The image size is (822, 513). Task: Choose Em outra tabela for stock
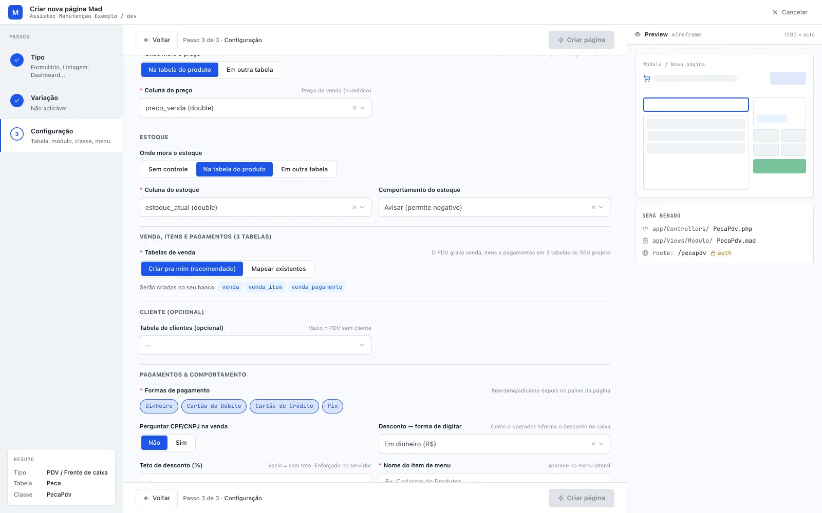coord(304,169)
